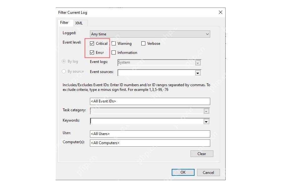Screen dimensions: 282x188
Task: Click the All Users input field
Action: click(x=150, y=134)
